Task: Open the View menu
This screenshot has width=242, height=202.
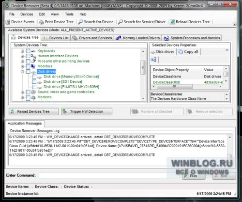Action: [55, 14]
